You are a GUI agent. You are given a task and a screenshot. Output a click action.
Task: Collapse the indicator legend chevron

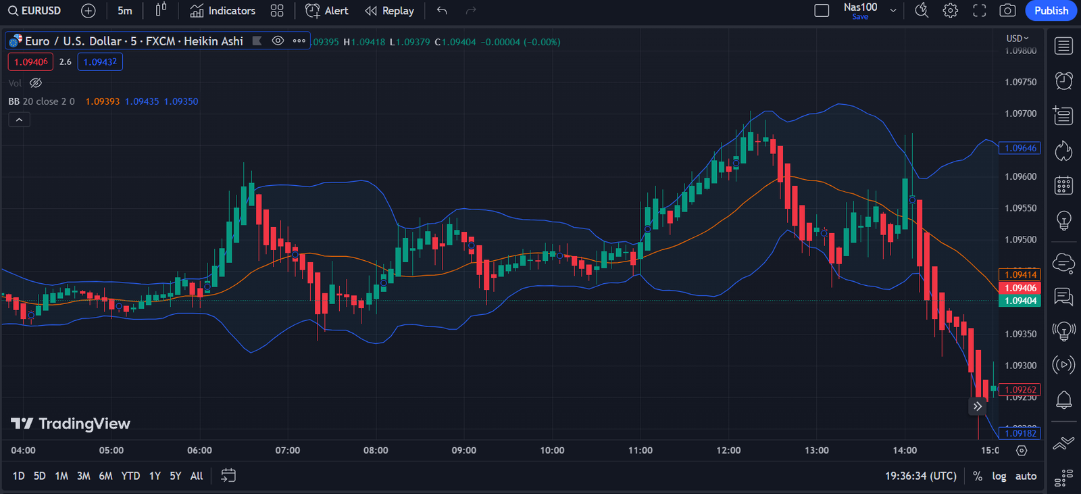coord(19,120)
